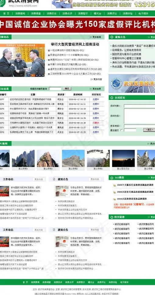Viewport: 155px width, 295px height.
Task: Open the site URL http://www.wh315.com under logo
Action: (x=23, y=5)
